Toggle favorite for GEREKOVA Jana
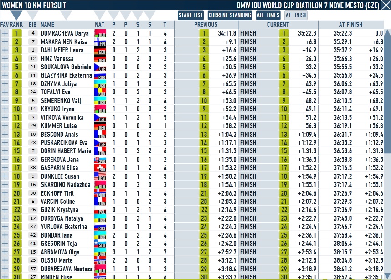391x280 pixels. tap(5, 159)
